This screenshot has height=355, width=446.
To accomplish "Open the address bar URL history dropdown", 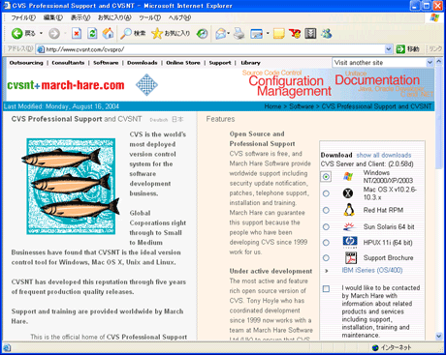I will coord(389,49).
